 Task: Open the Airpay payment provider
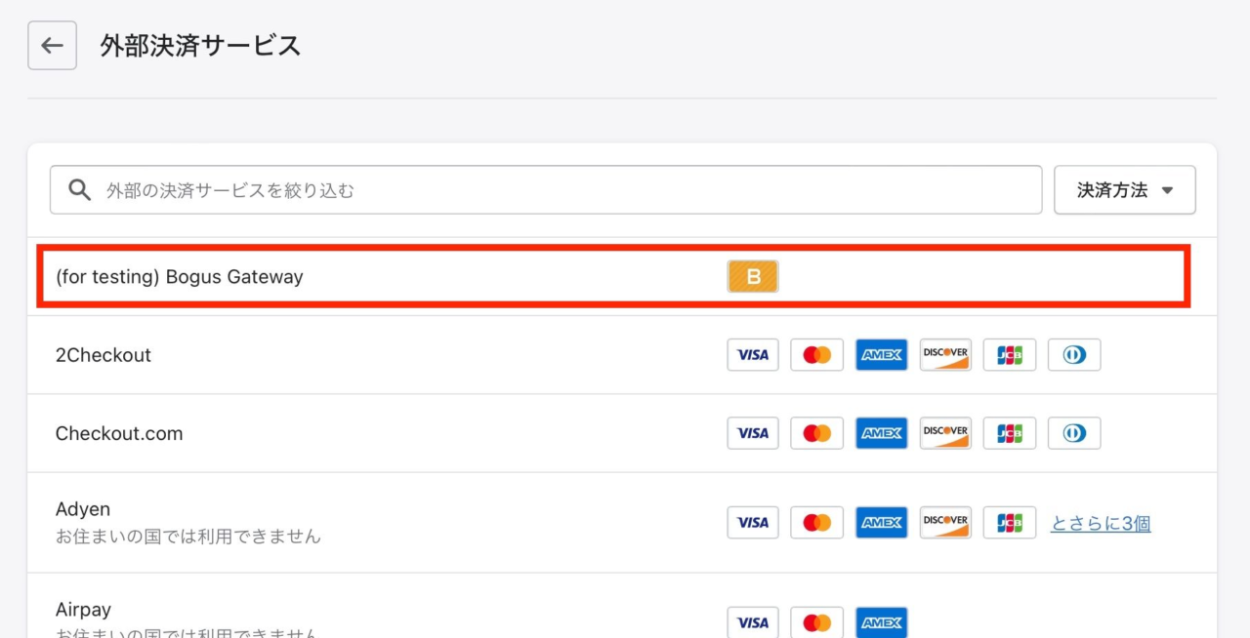[x=622, y=606]
